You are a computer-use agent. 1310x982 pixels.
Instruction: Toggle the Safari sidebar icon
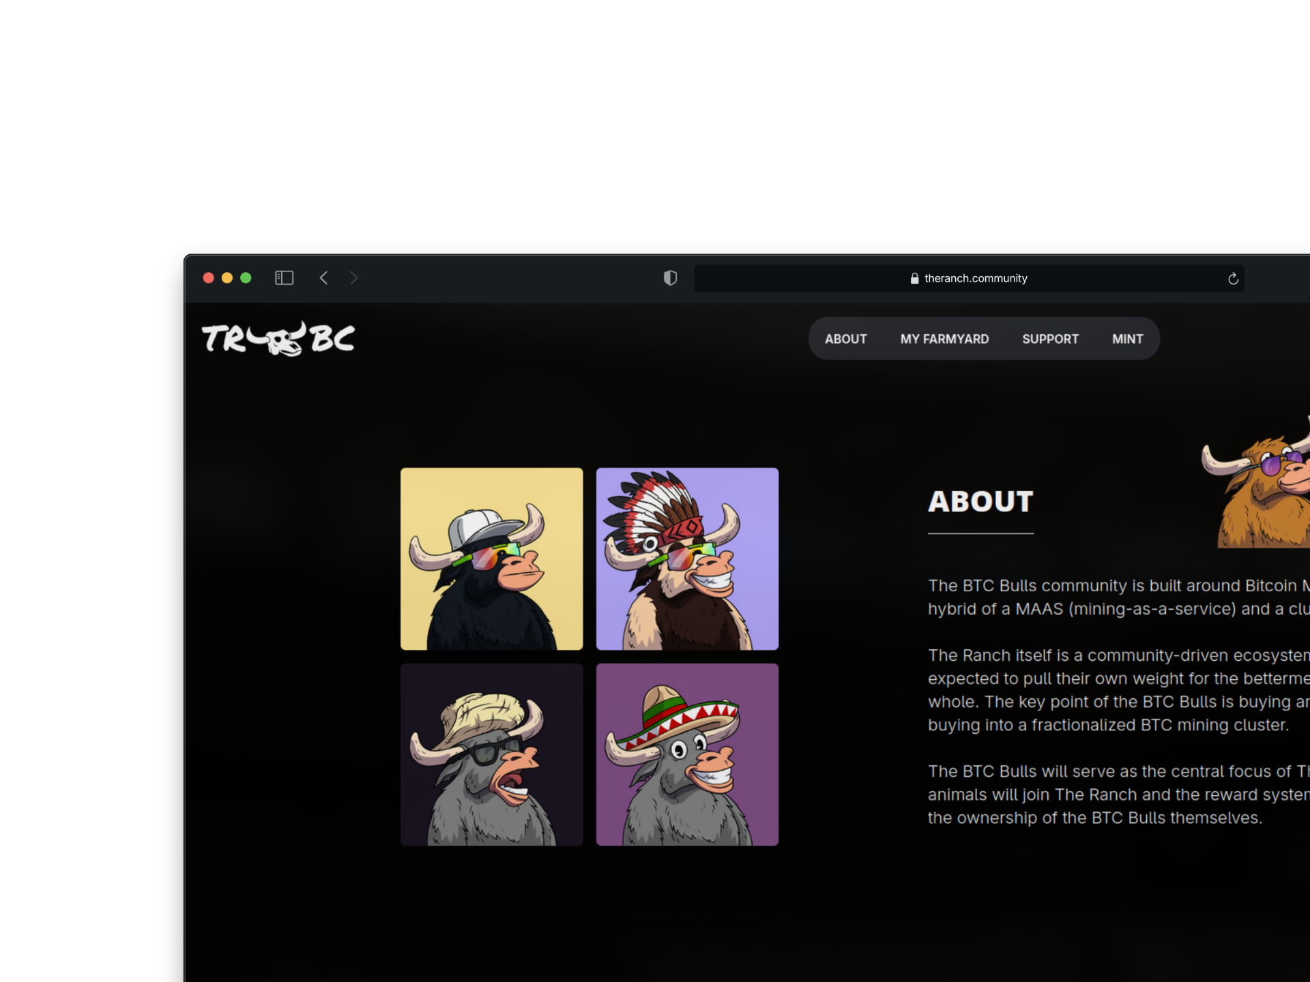(284, 278)
